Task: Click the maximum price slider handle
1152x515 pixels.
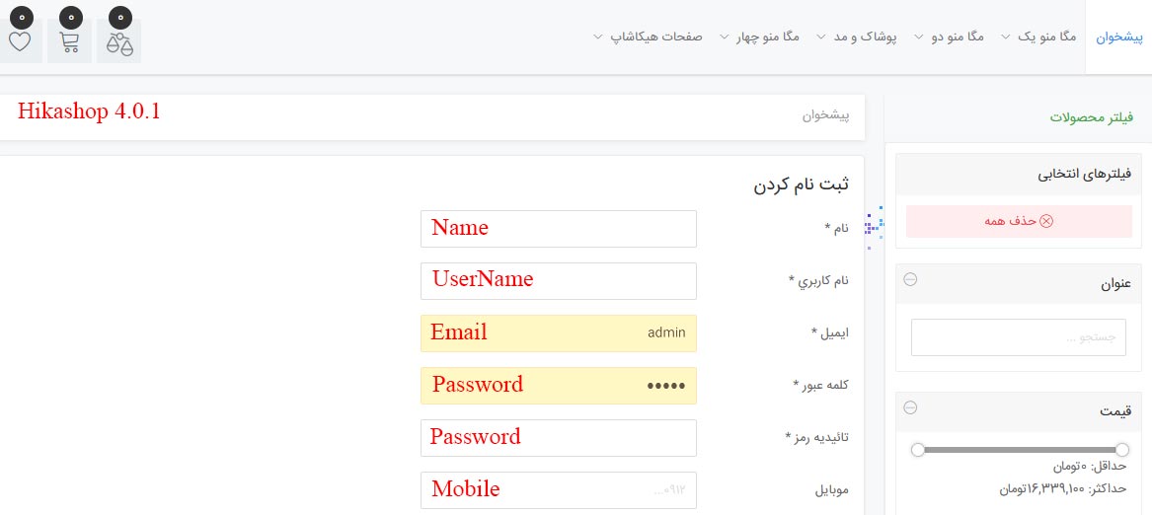Action: click(x=1122, y=450)
